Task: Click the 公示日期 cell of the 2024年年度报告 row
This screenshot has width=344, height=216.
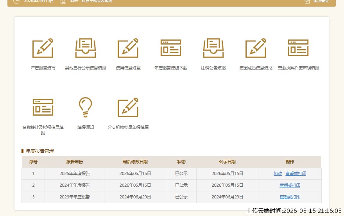Action: (227, 185)
